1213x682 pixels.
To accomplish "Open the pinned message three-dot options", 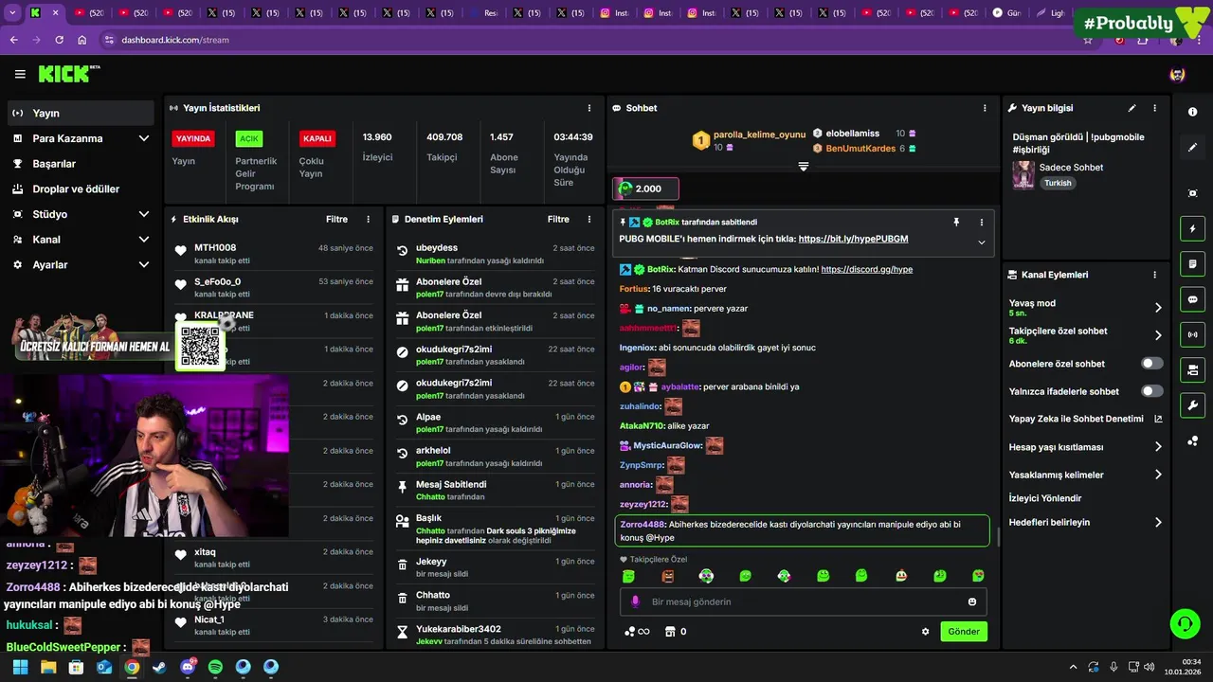I will click(982, 222).
